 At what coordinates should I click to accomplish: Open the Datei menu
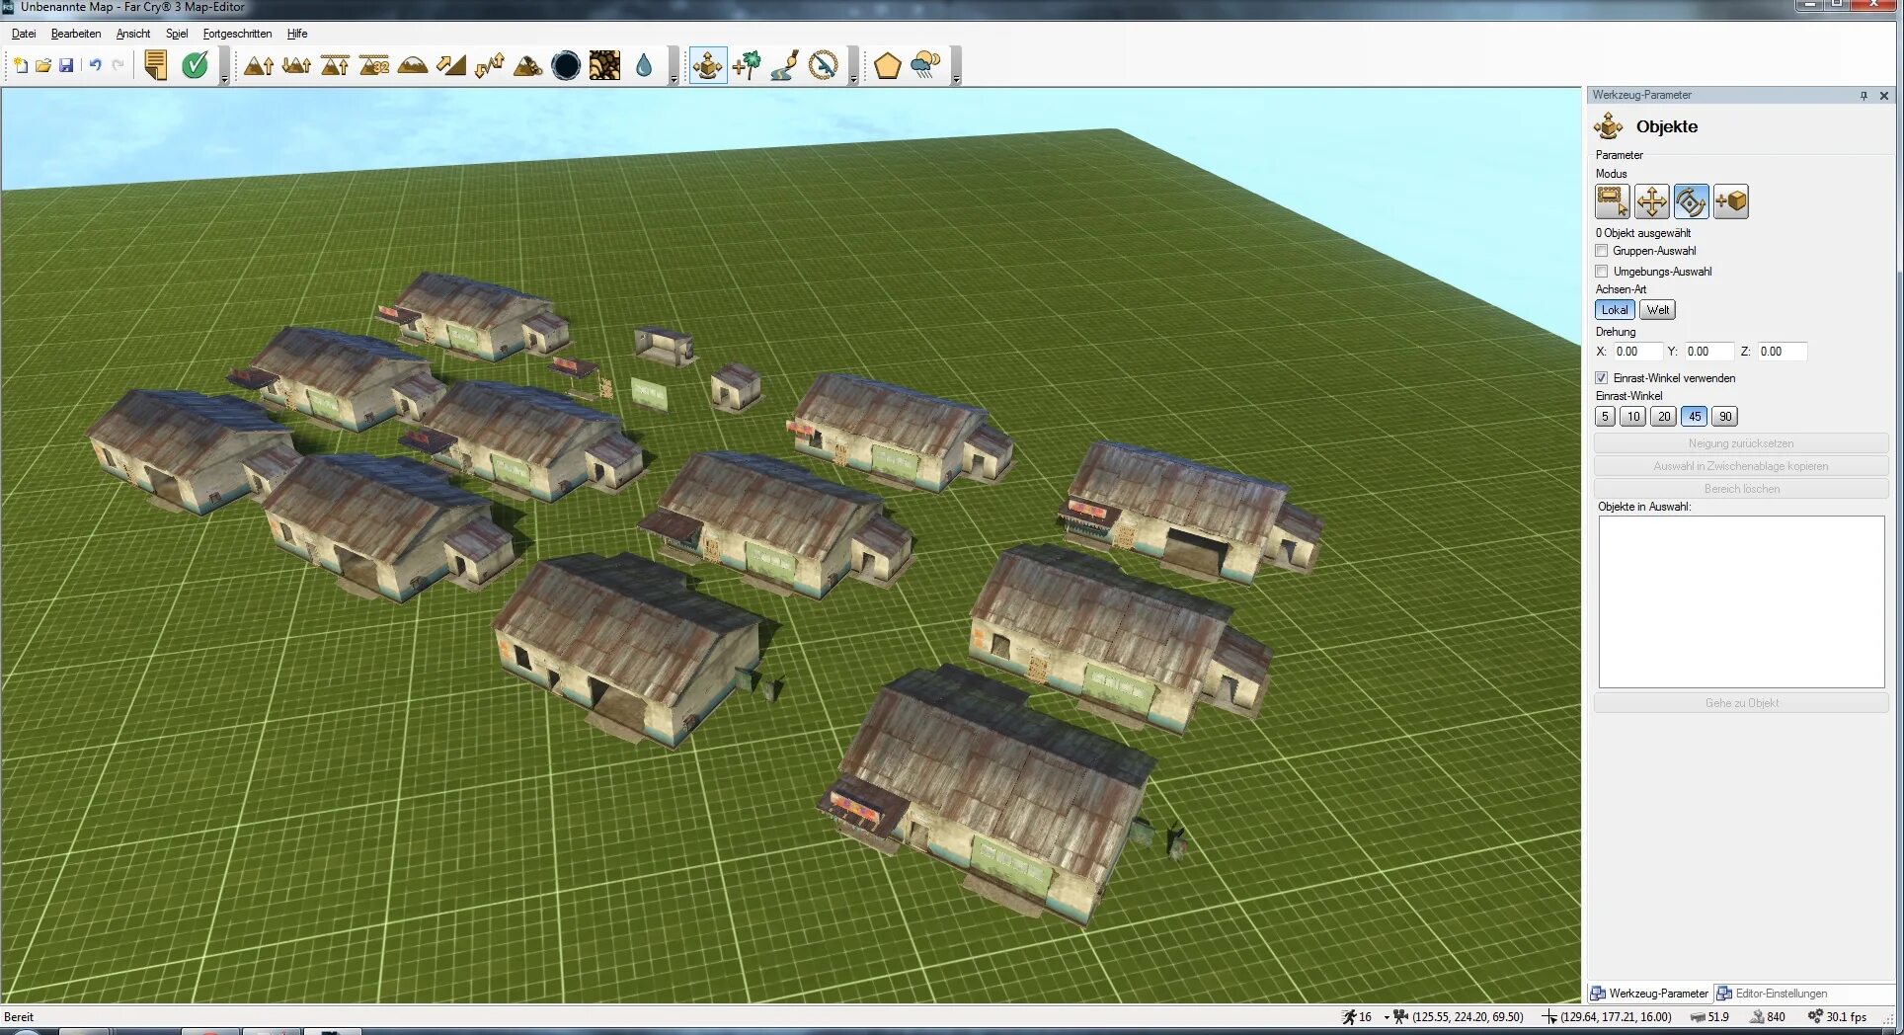click(24, 34)
